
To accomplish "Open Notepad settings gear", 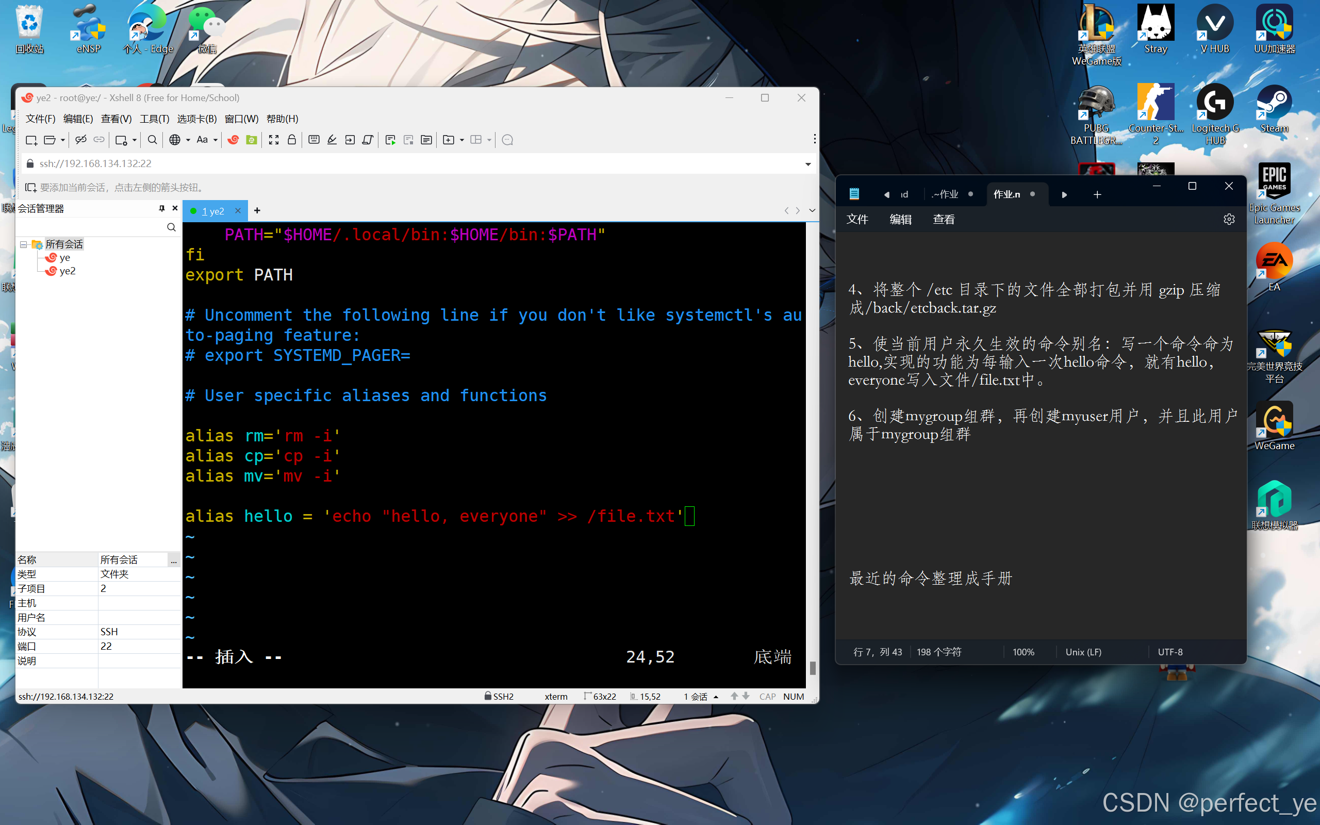I will pyautogui.click(x=1228, y=219).
